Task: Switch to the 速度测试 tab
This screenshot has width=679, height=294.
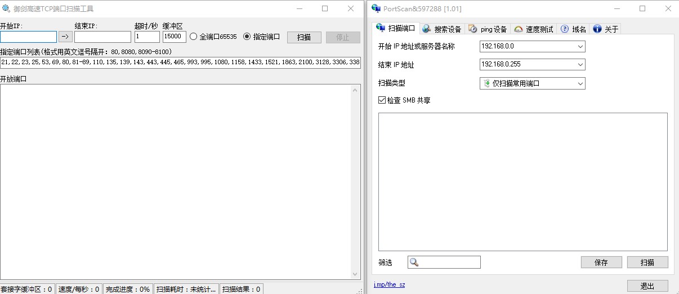Action: coord(534,29)
